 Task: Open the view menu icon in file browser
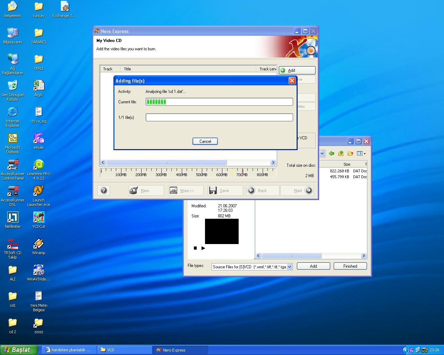361,153
